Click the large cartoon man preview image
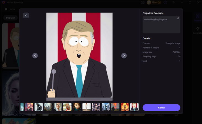The width and height of the screenshot is (202, 124). (x=79, y=56)
